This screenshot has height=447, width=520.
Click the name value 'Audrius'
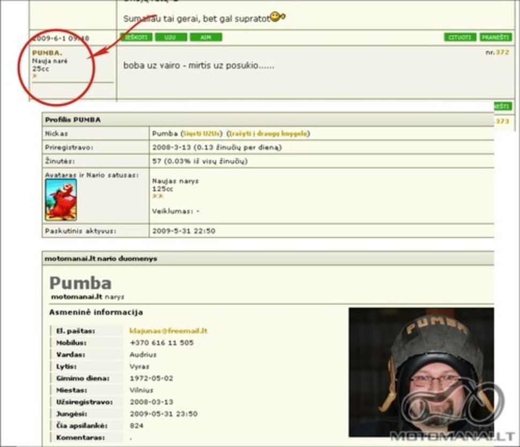[143, 354]
